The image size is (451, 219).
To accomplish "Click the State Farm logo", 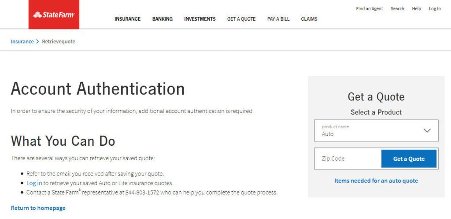I will click(54, 14).
